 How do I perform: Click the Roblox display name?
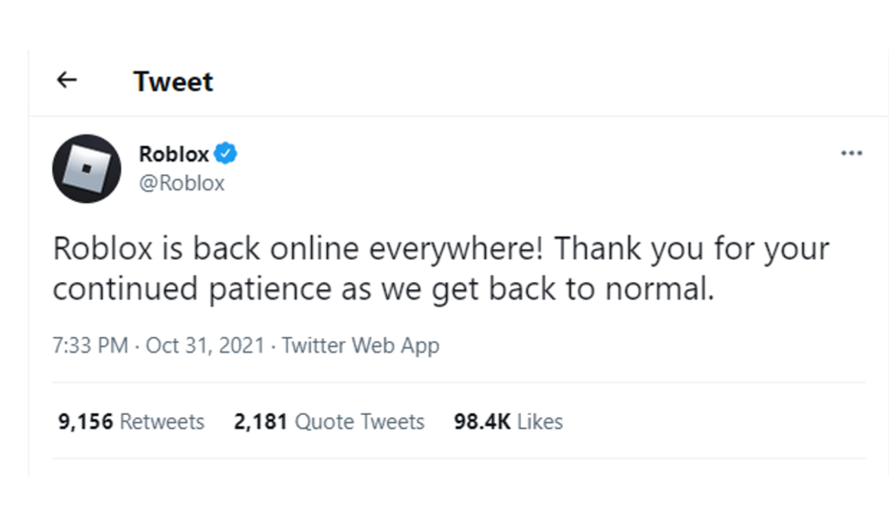(173, 153)
